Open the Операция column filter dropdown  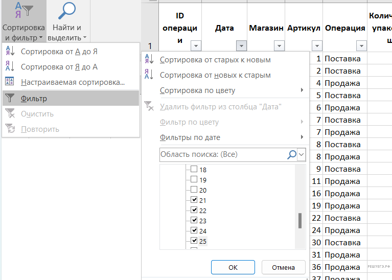(362, 46)
